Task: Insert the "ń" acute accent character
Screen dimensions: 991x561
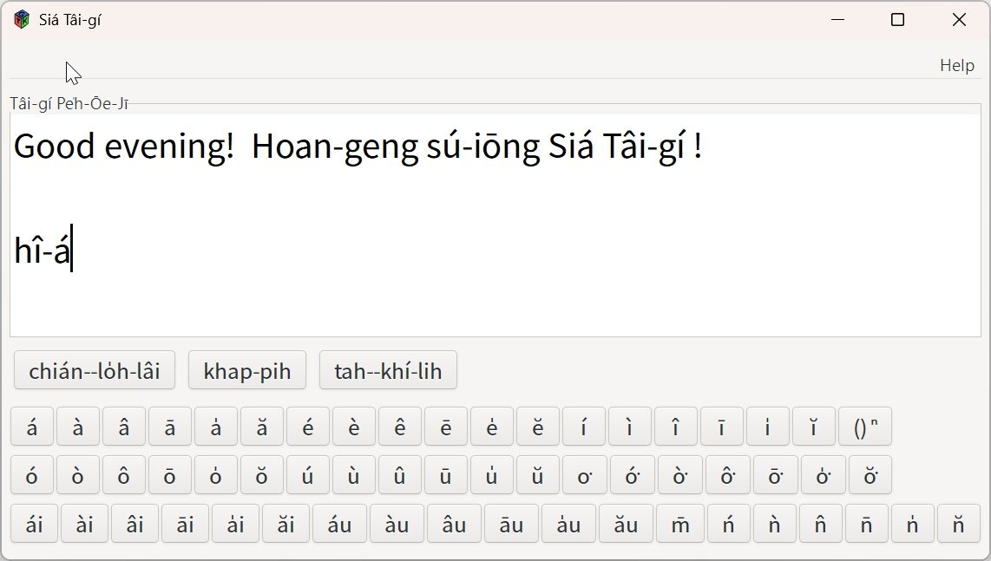Action: click(727, 525)
